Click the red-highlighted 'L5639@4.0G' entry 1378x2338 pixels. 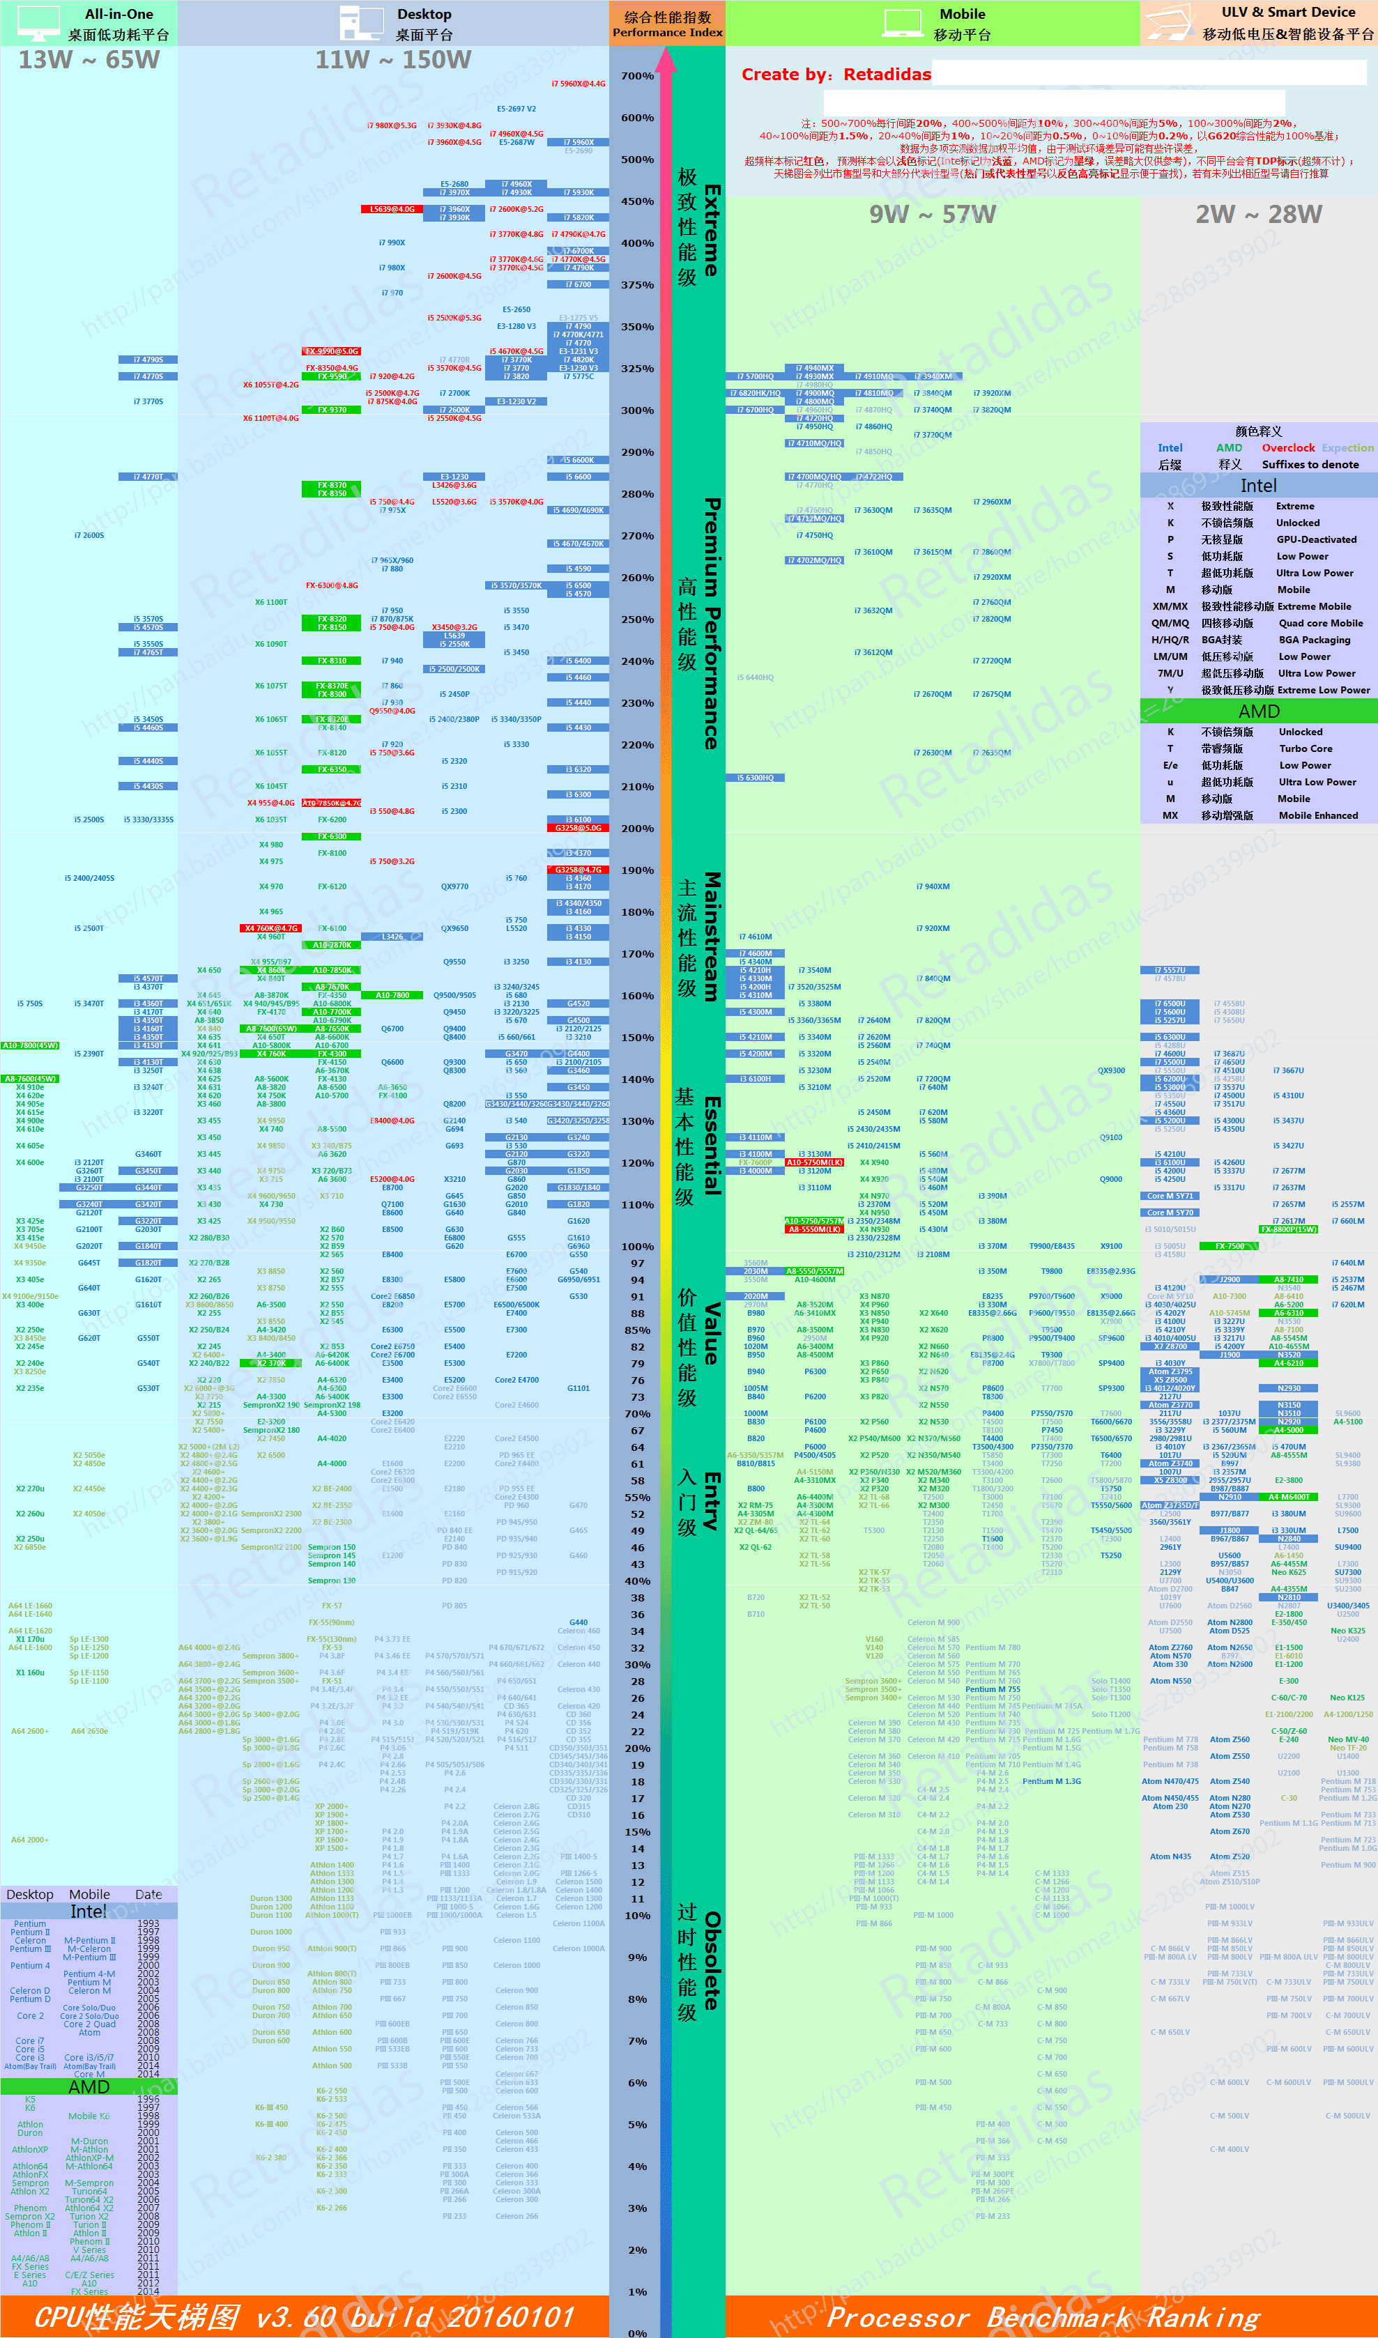pos(392,209)
